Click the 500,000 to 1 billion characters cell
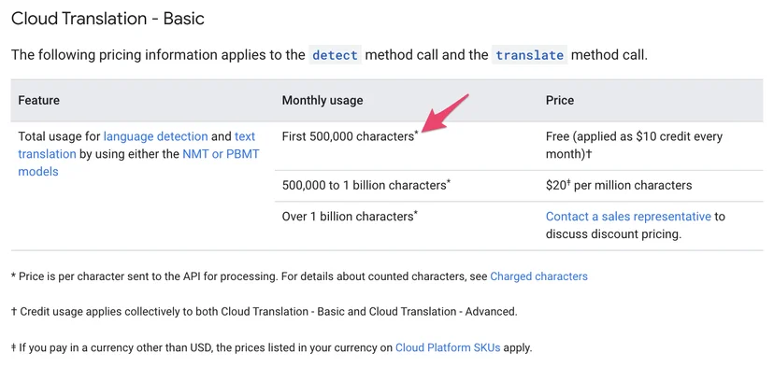 pyautogui.click(x=366, y=186)
